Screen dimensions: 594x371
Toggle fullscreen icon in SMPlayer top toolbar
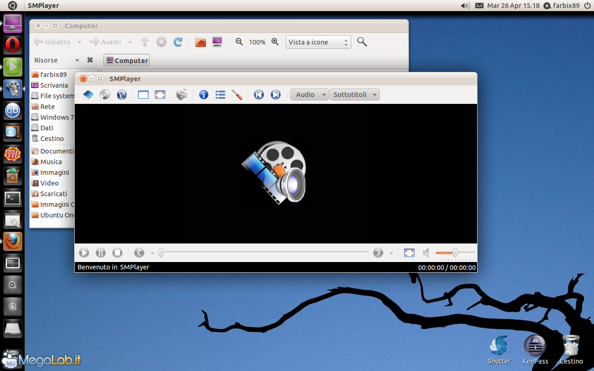click(x=160, y=95)
